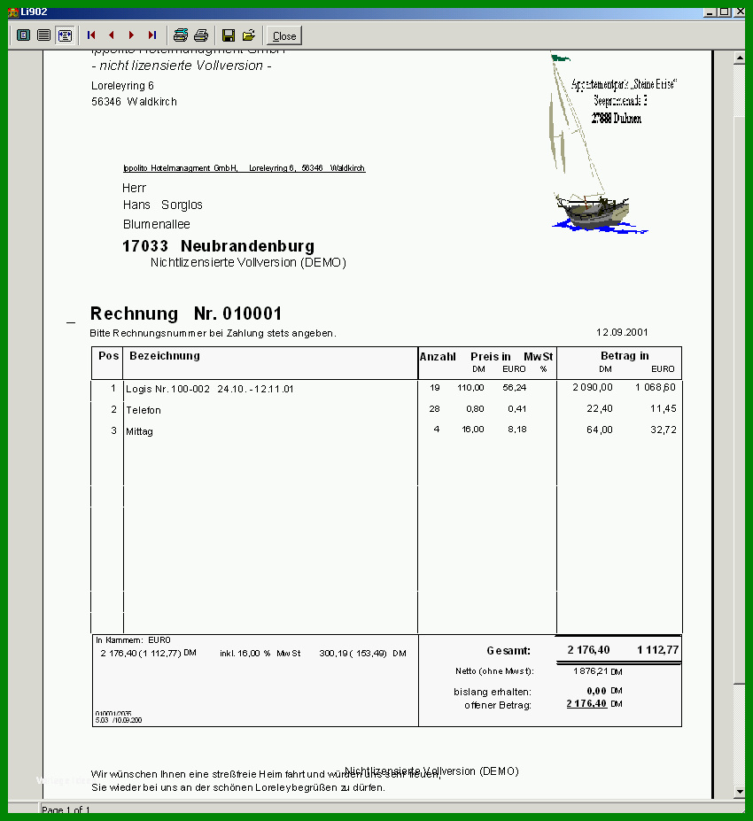The image size is (753, 821).
Task: Click the Mittag amount 64,00
Action: [600, 430]
